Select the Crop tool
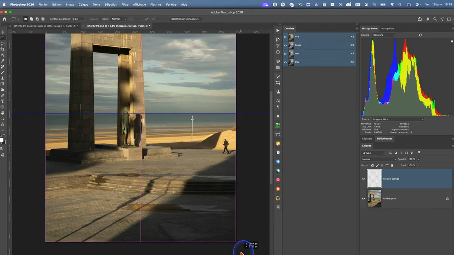454x255 pixels. coord(2,49)
